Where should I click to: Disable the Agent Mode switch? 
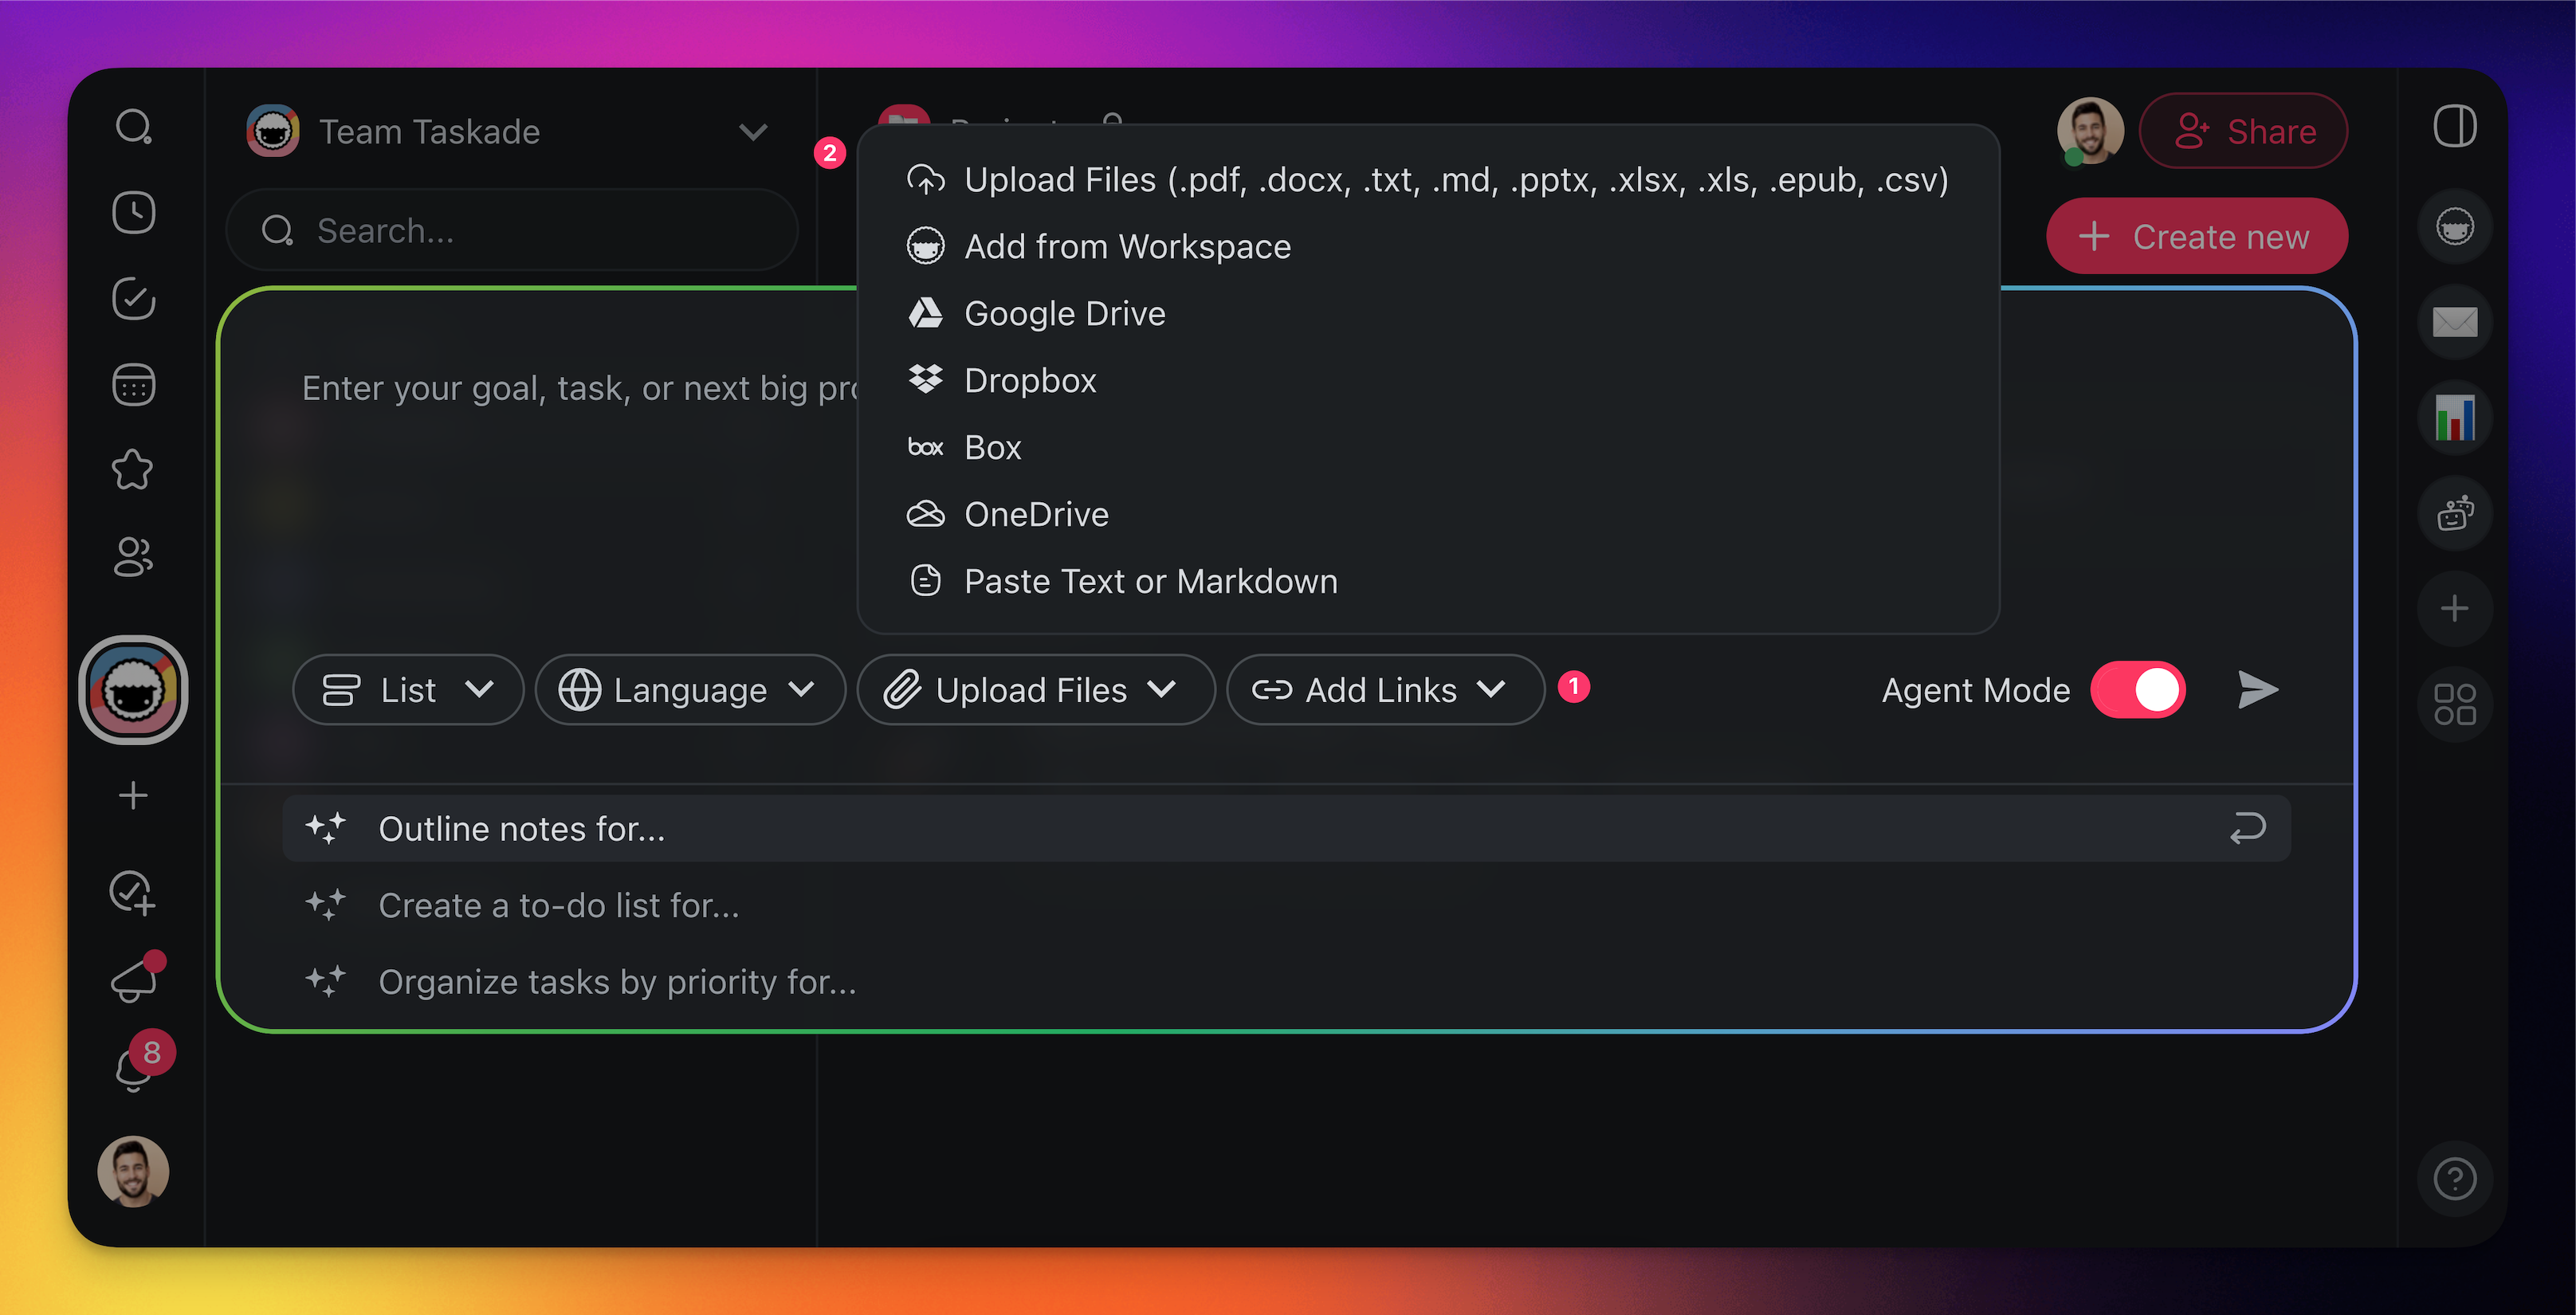point(2138,690)
